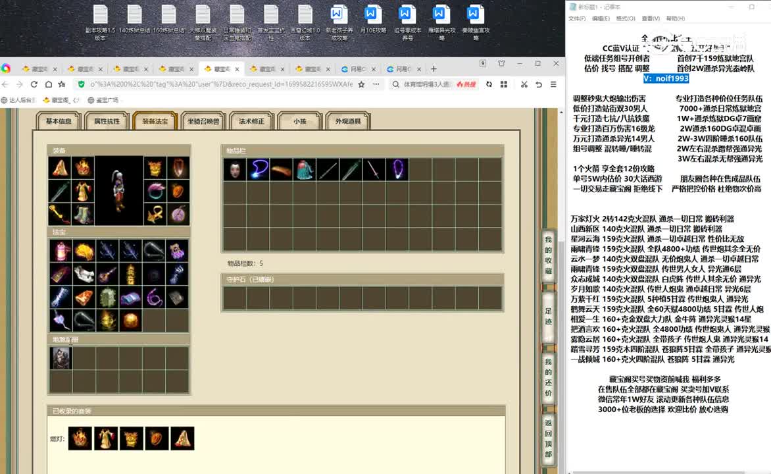This screenshot has height=474, width=771.
Task: Open the 组号零成本养号 desktop document
Action: click(x=408, y=22)
